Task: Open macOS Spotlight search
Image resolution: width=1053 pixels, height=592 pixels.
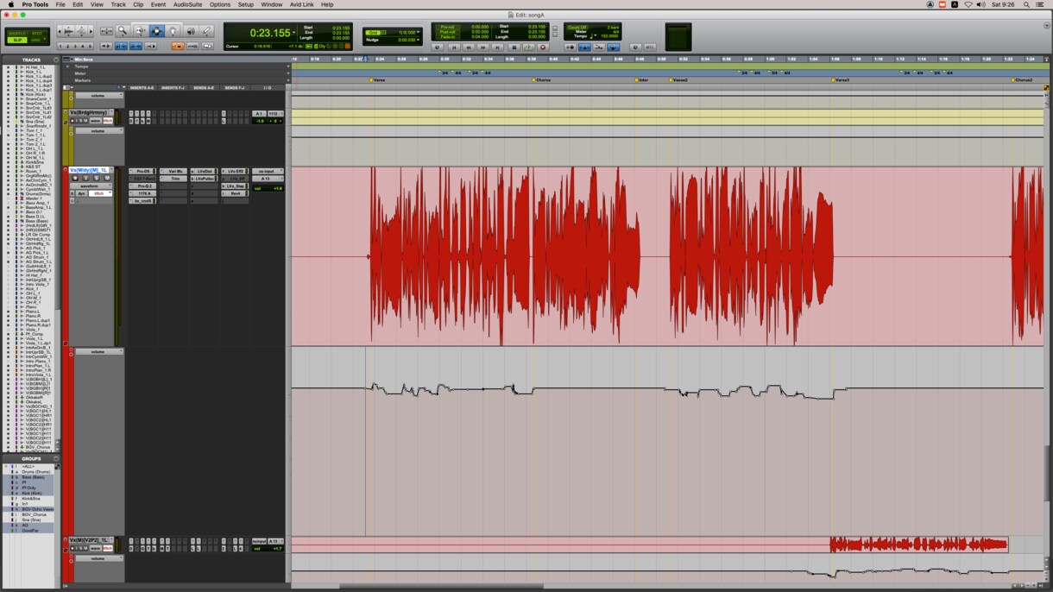Action: click(x=1026, y=4)
